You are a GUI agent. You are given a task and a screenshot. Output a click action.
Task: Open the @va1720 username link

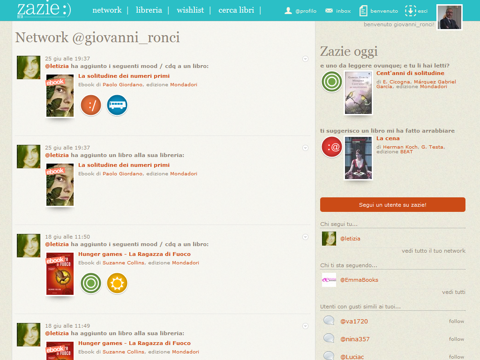pos(354,321)
